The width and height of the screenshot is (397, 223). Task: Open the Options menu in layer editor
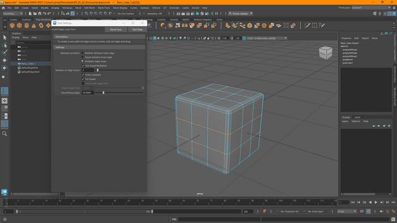[355, 121]
